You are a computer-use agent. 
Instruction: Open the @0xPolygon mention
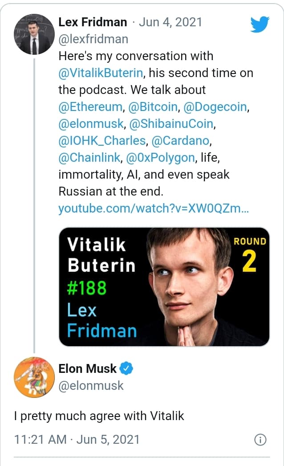click(161, 158)
